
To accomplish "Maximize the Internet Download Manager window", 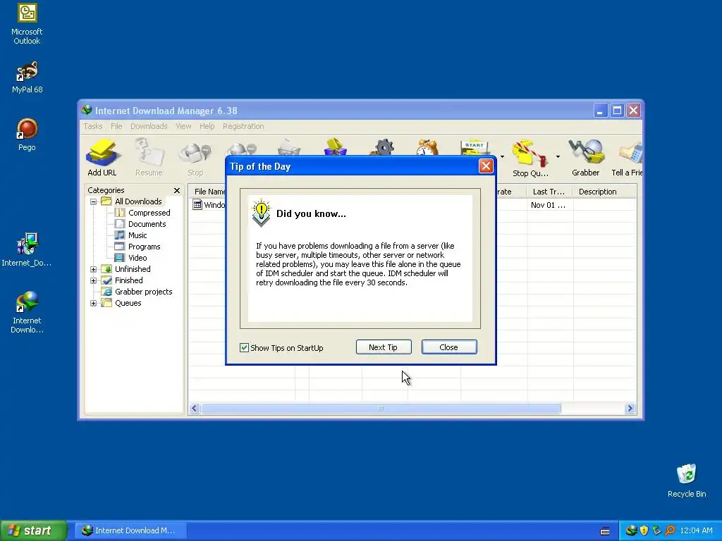I will pos(617,111).
